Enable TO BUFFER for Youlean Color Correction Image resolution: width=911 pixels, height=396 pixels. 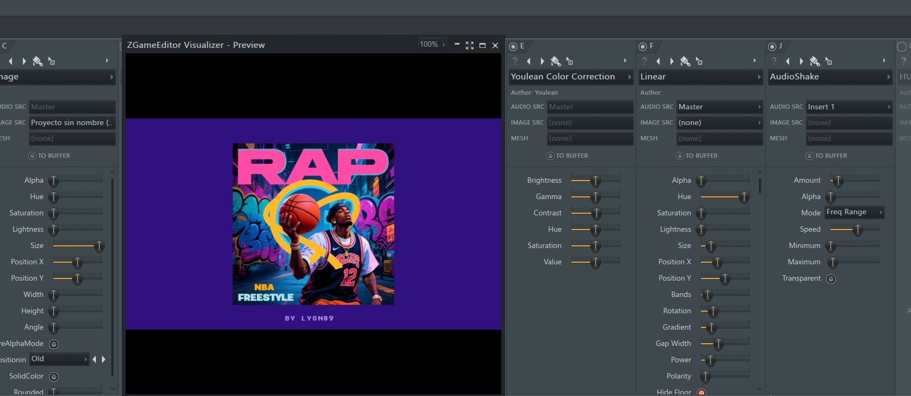coord(550,156)
